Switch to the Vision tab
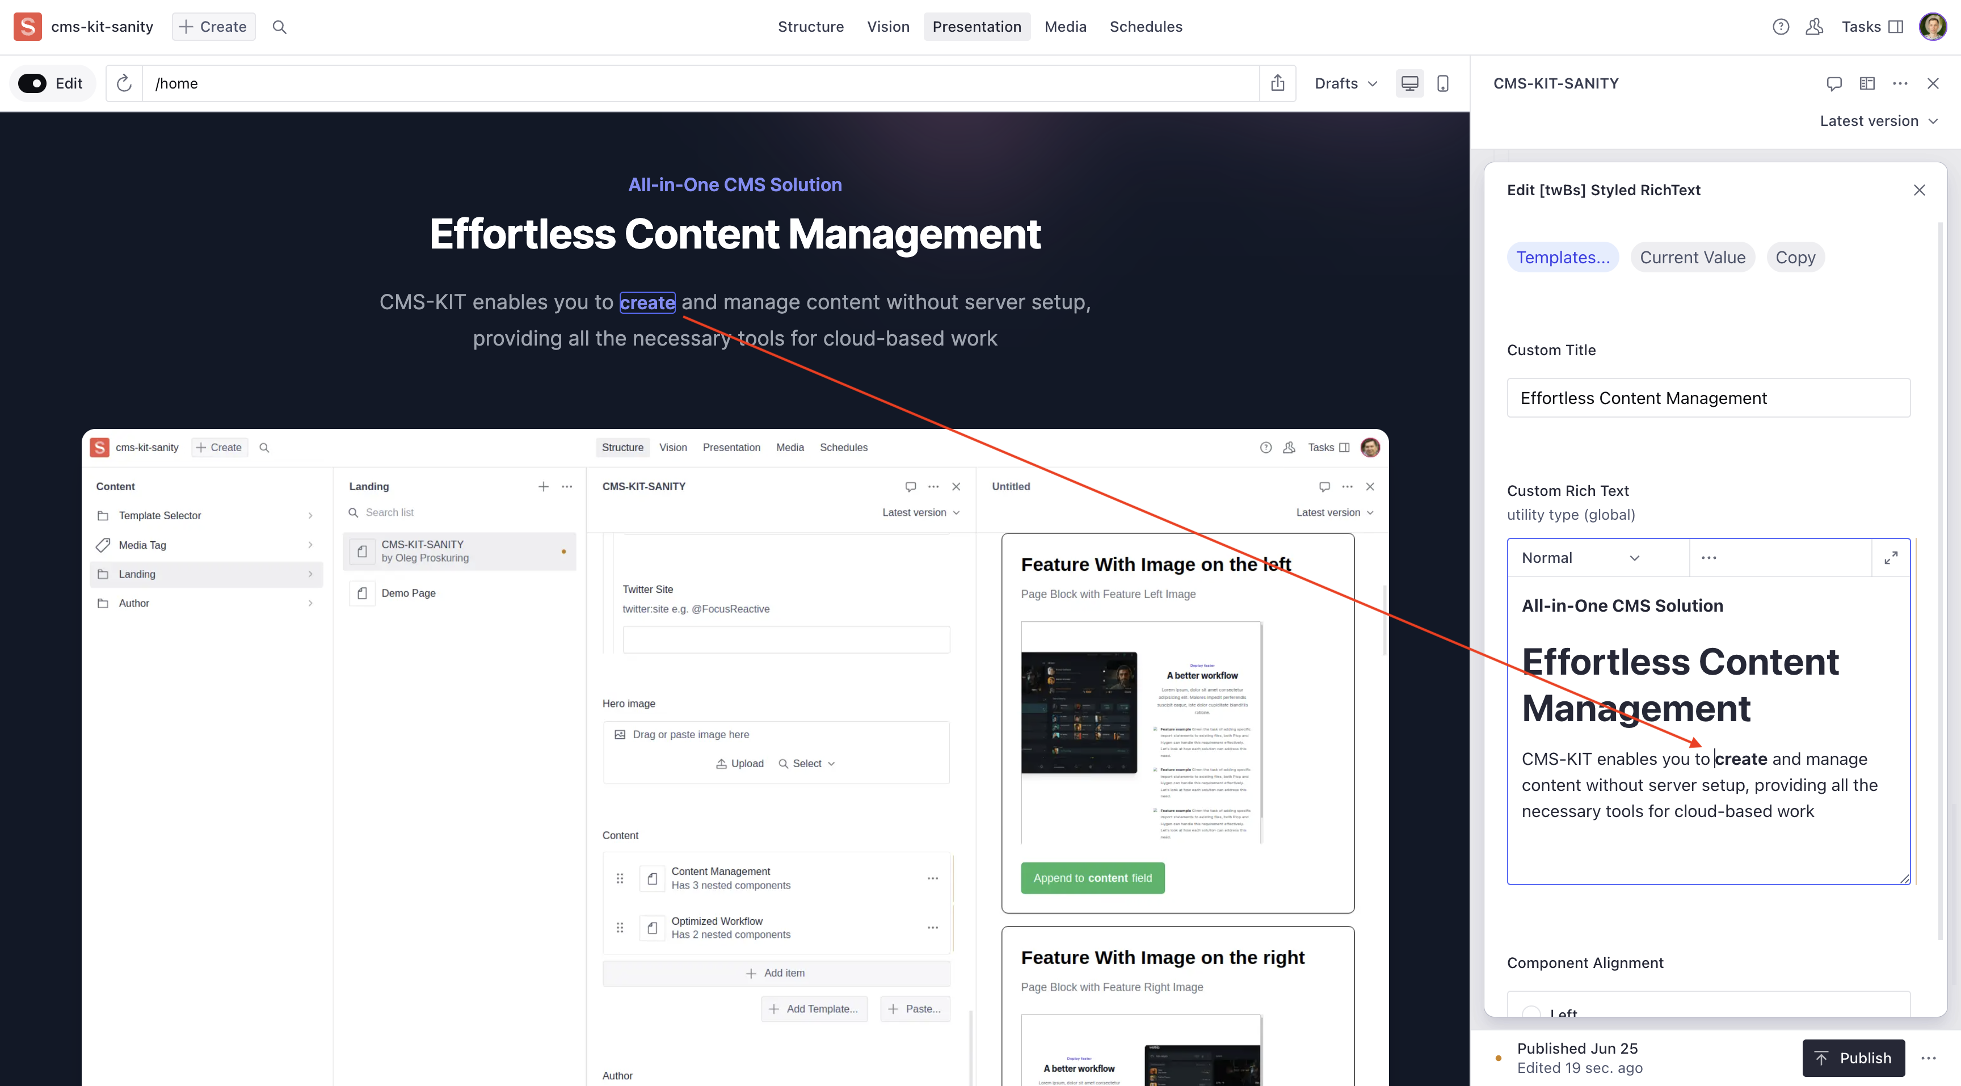The width and height of the screenshot is (1961, 1086). 887,27
